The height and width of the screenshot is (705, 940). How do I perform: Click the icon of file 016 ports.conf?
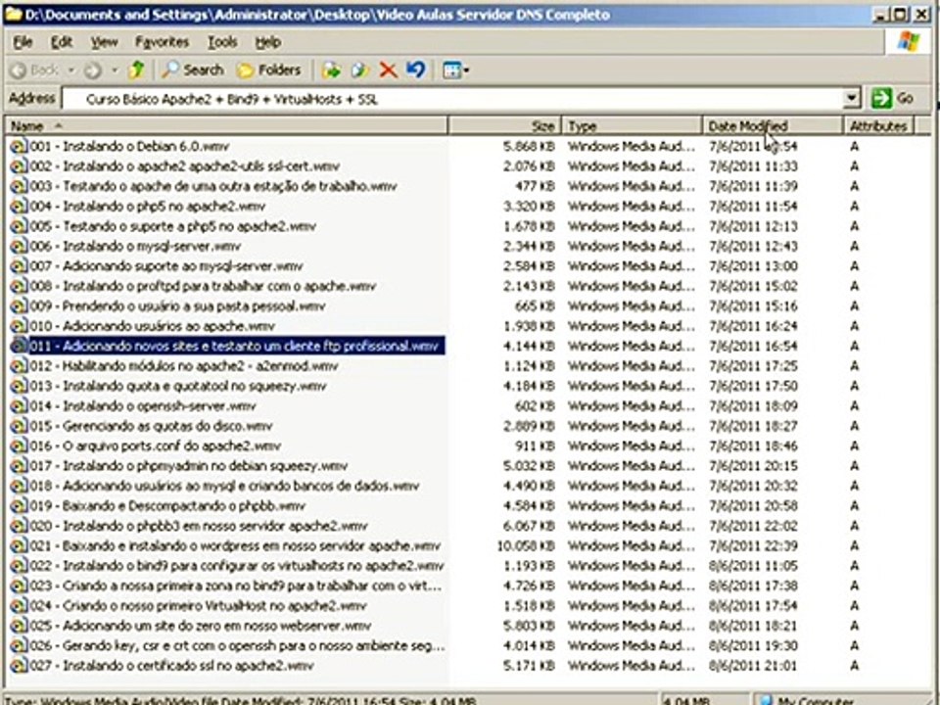coord(19,446)
